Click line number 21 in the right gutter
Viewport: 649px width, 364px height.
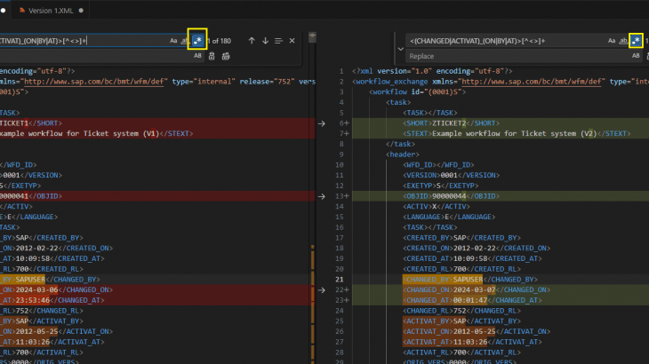339,280
